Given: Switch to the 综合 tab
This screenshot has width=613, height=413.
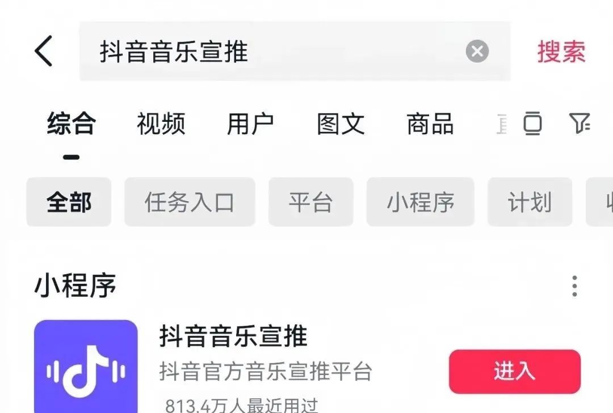Looking at the screenshot, I should click(x=71, y=124).
